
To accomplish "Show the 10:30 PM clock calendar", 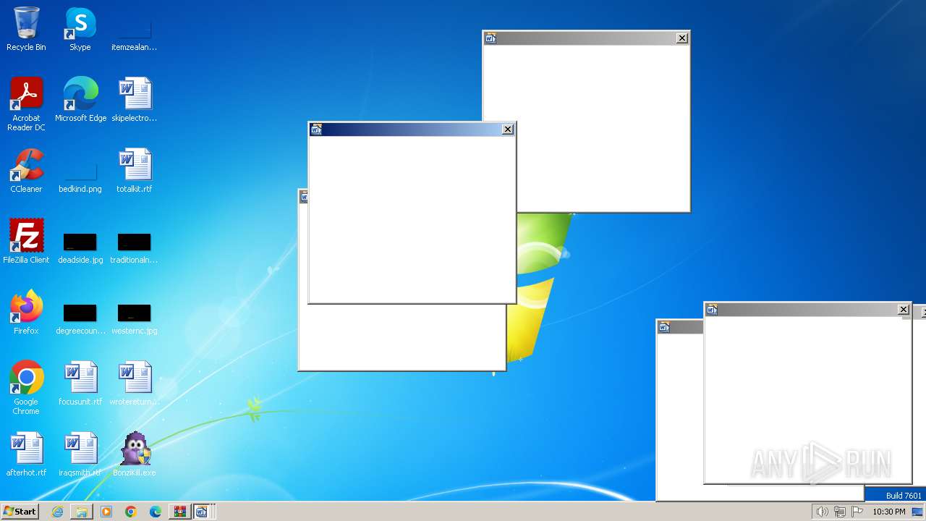I will 889,512.
